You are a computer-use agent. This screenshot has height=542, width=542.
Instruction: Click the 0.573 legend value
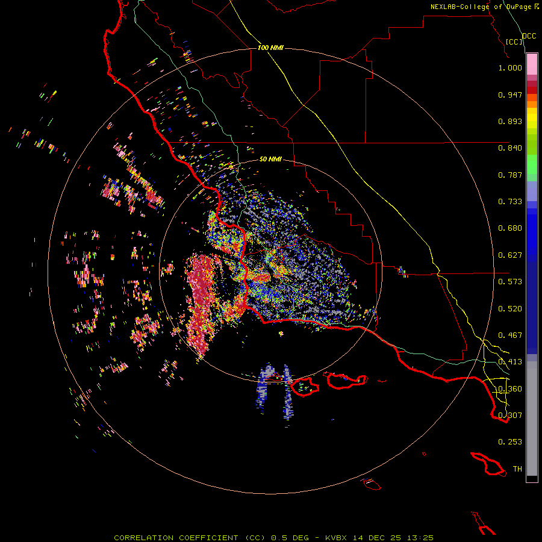[x=510, y=282]
